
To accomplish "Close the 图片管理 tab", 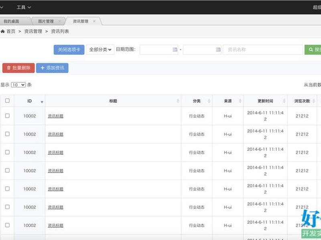I will [x=59, y=21].
